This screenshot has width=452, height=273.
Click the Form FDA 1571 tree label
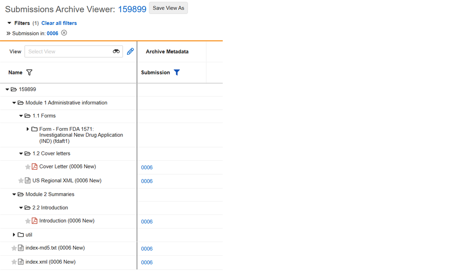click(x=81, y=135)
